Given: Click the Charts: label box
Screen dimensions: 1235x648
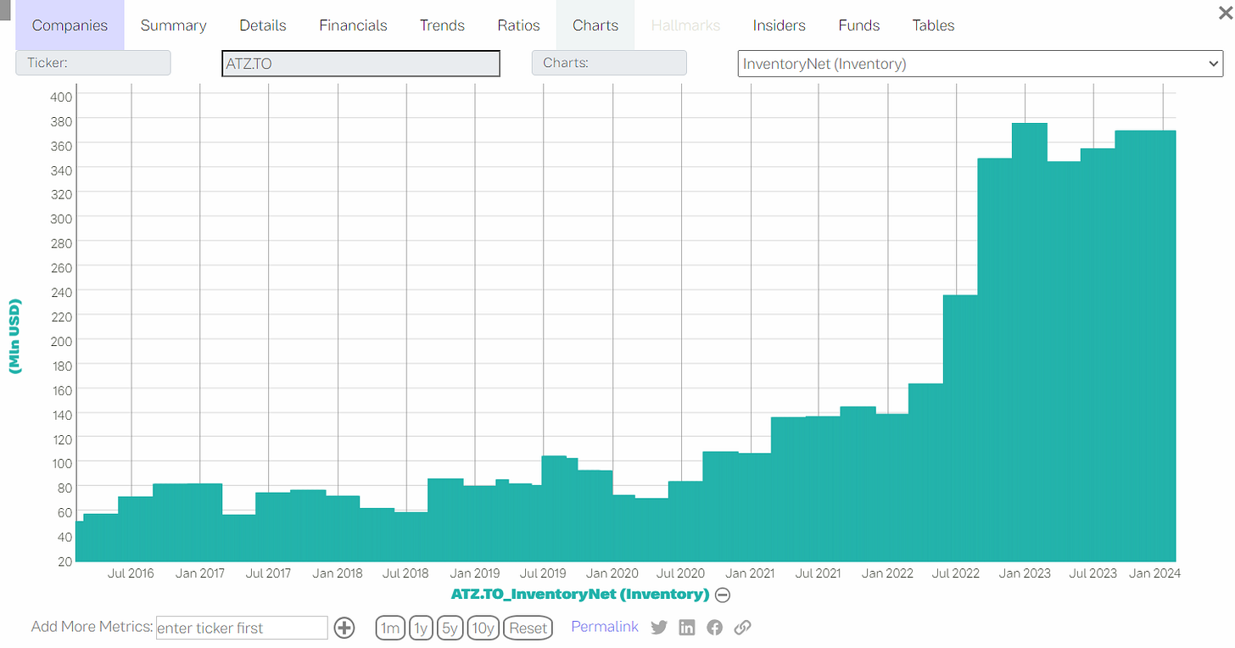Looking at the screenshot, I should tap(609, 63).
